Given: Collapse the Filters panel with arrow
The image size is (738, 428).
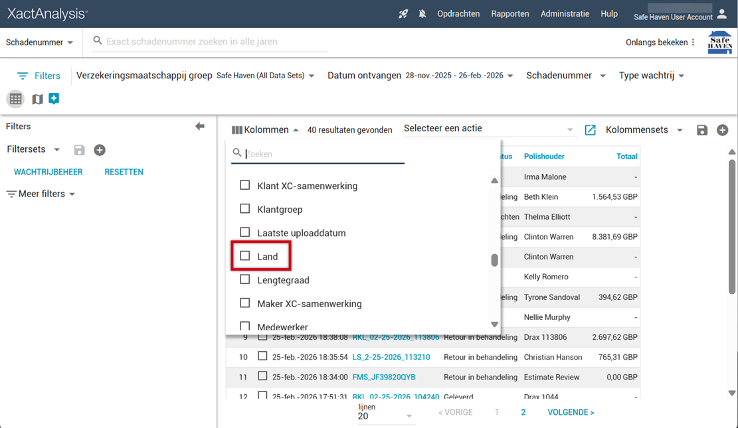Looking at the screenshot, I should coord(200,126).
